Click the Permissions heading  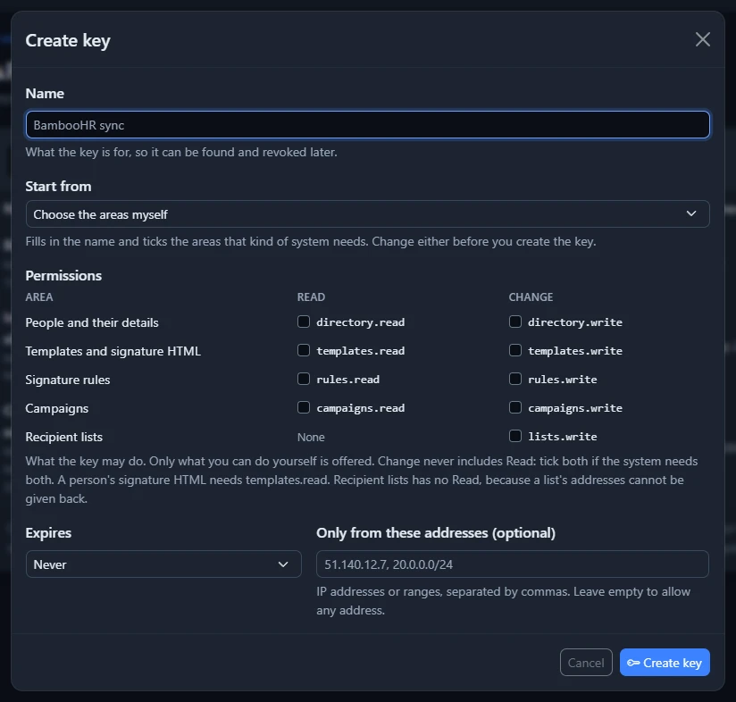pyautogui.click(x=63, y=275)
